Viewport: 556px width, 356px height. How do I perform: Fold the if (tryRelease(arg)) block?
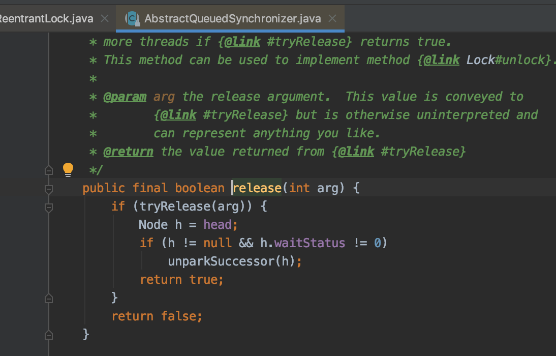click(49, 207)
